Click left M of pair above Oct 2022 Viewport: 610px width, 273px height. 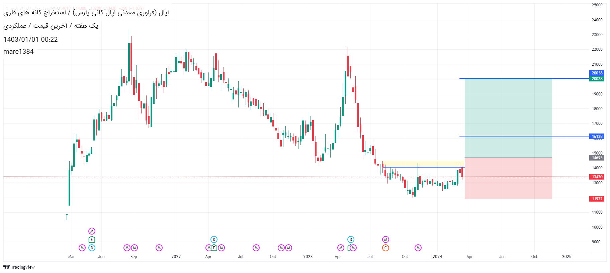[x=281, y=248]
